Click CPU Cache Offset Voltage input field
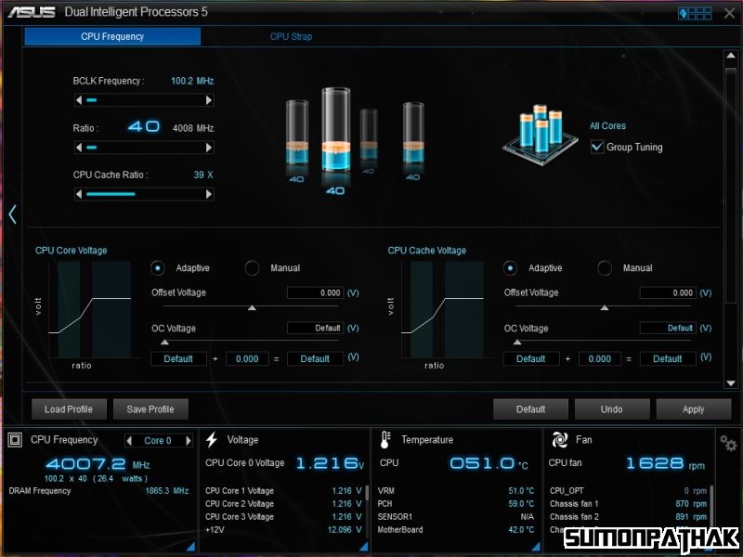 668,292
